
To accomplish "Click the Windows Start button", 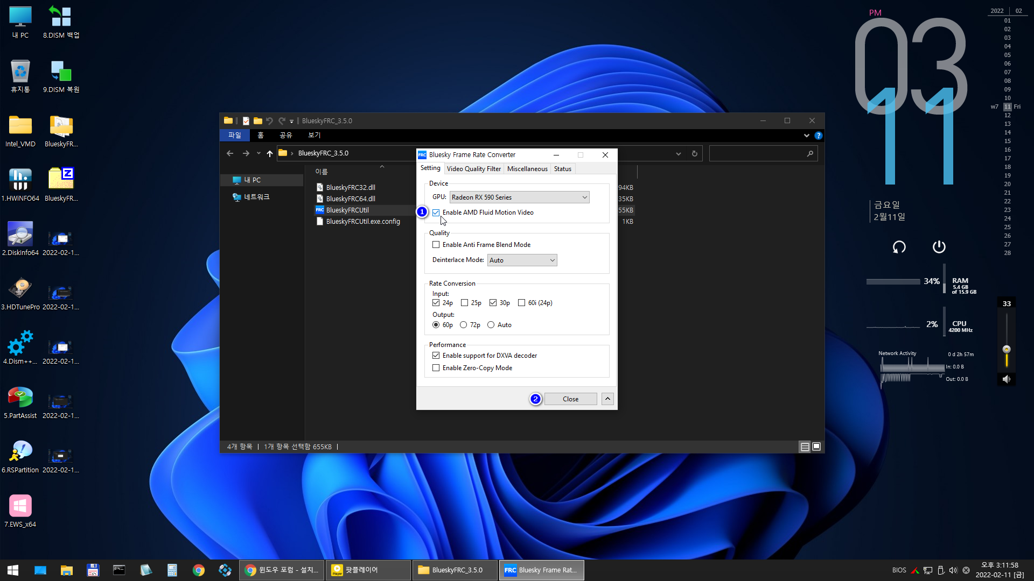I will (13, 570).
